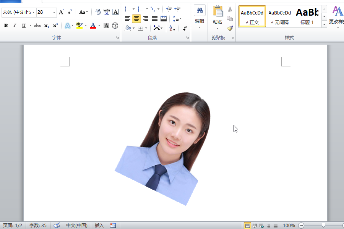Click the Clear Formatting eraser icon
Image resolution: width=344 pixels, height=229 pixels.
[x=98, y=12]
